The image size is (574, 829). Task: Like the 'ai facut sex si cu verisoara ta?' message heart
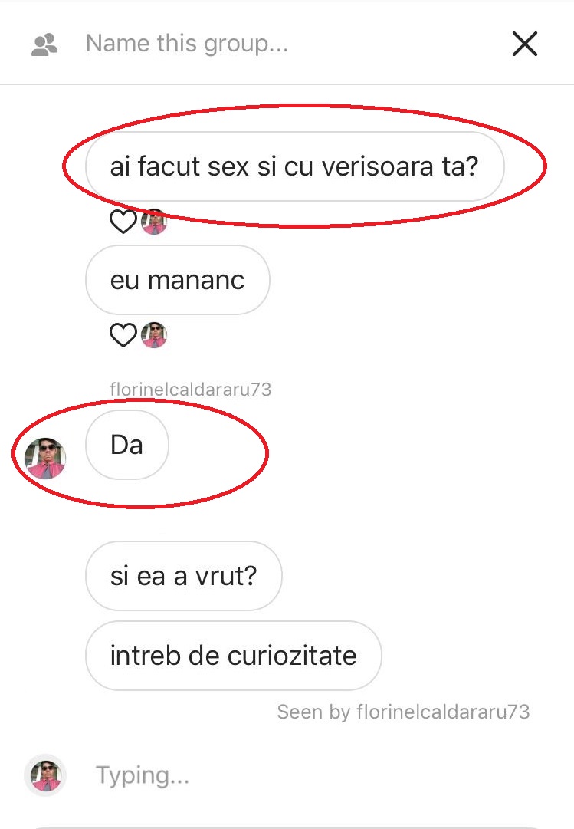[x=123, y=221]
